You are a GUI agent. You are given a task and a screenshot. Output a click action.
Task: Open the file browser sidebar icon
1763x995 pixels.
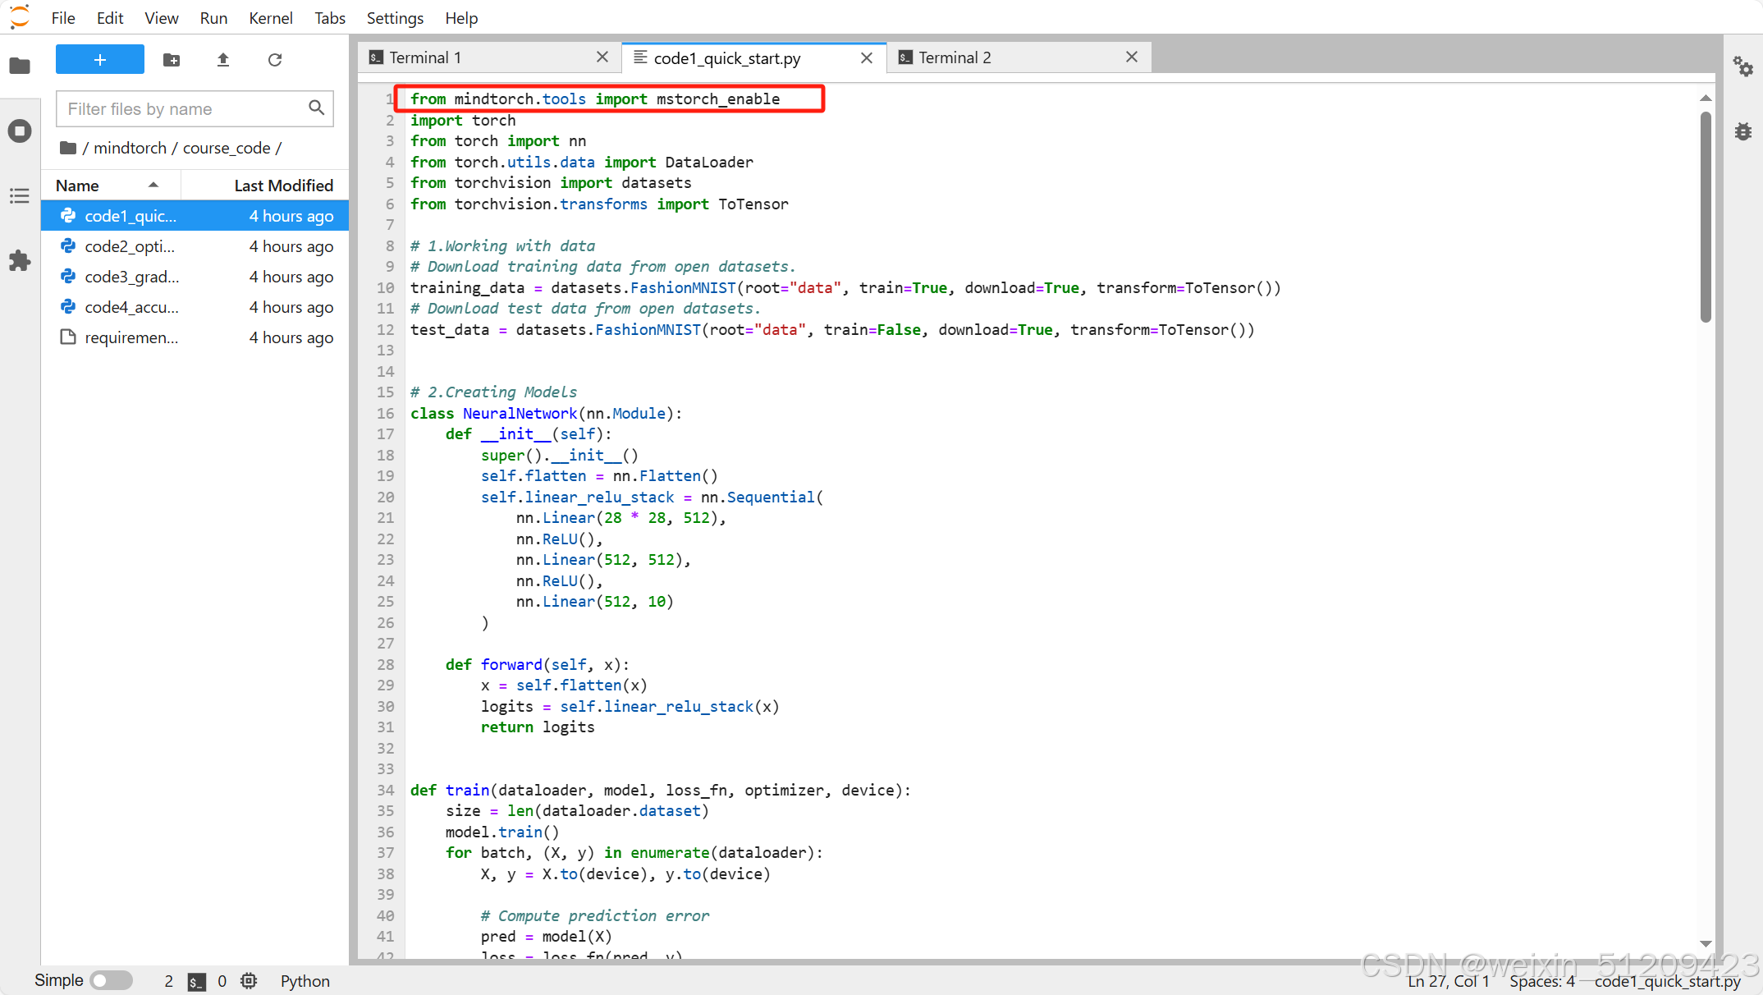click(x=20, y=66)
